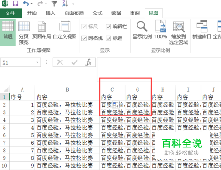The height and width of the screenshot is (170, 221).
Task: Click cell C5 百度经验
Action: pos(112,127)
